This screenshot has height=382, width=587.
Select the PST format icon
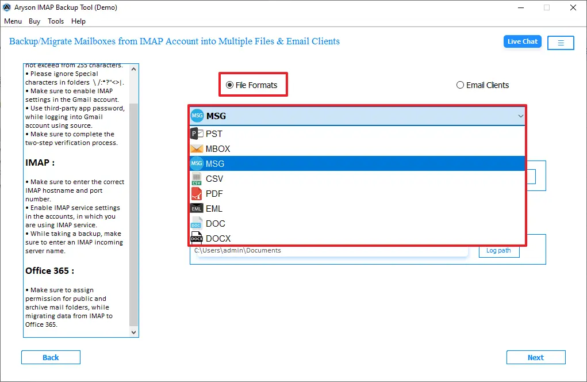click(x=196, y=133)
